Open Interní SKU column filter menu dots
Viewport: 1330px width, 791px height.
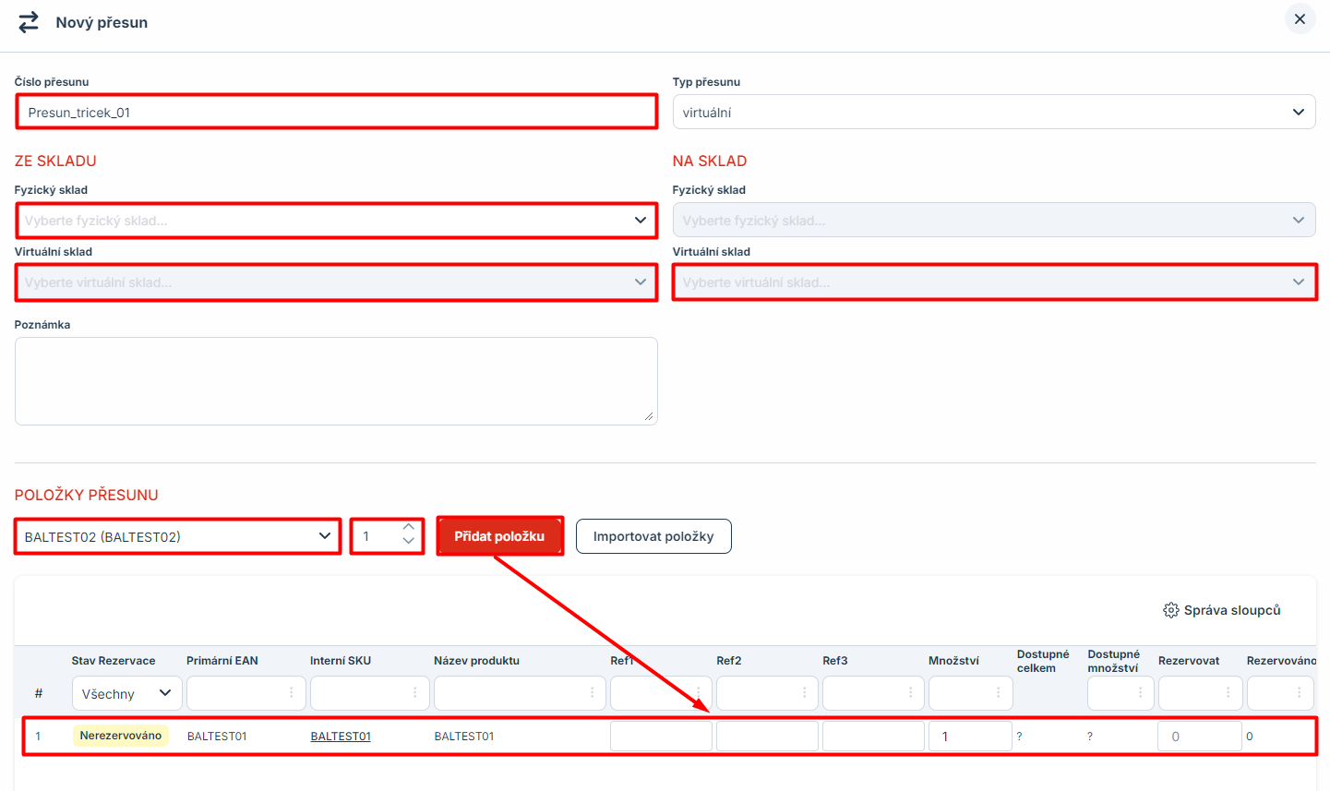[415, 693]
